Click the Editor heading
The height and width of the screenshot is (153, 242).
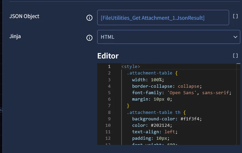coord(108,56)
